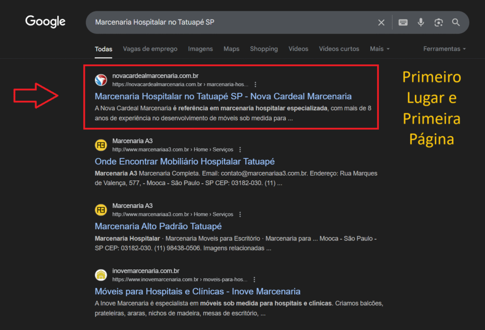
Task: Open more options for novacardealmarcenaria result
Action: (255, 85)
